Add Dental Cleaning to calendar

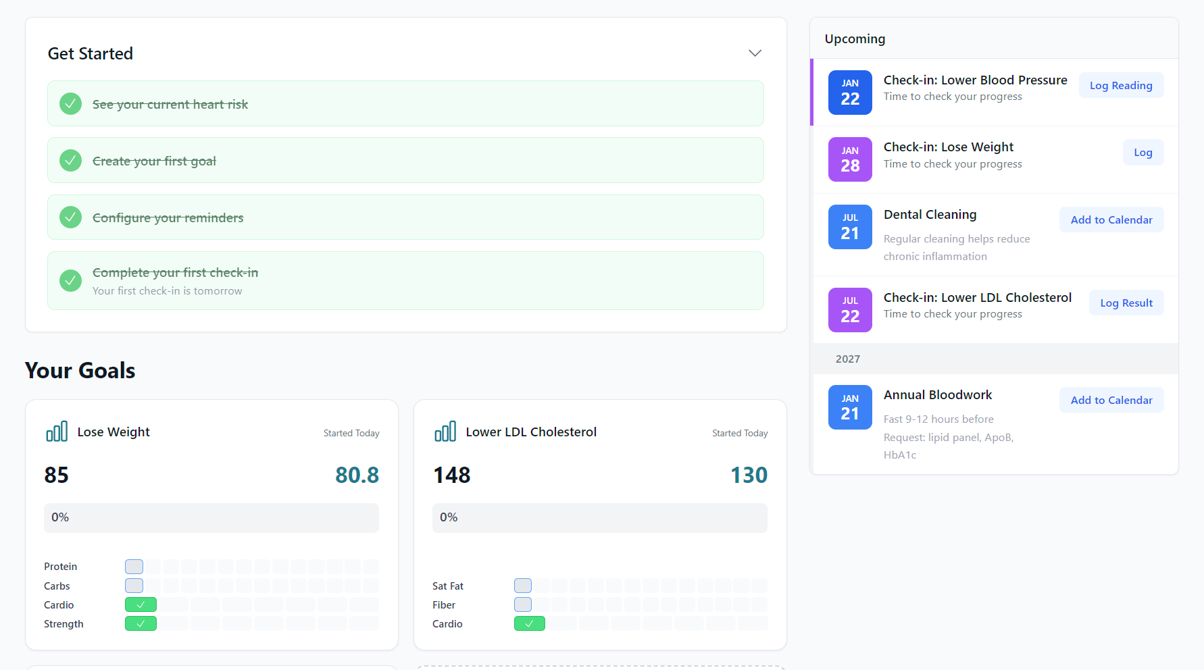(1111, 220)
